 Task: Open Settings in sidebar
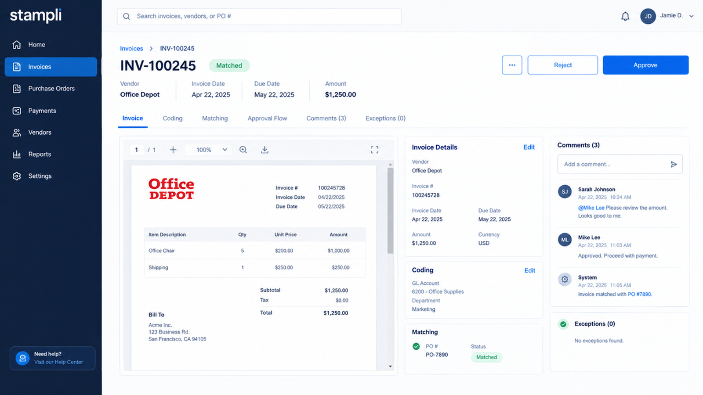51,176
